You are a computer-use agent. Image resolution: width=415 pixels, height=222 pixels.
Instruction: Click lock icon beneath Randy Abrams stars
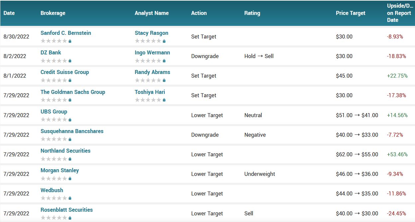pyautogui.click(x=164, y=80)
